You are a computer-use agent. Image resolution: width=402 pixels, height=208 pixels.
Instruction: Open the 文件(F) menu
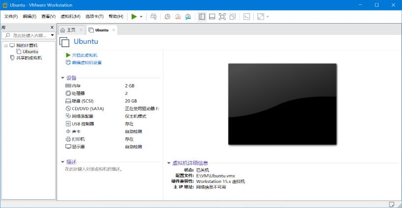click(x=11, y=17)
